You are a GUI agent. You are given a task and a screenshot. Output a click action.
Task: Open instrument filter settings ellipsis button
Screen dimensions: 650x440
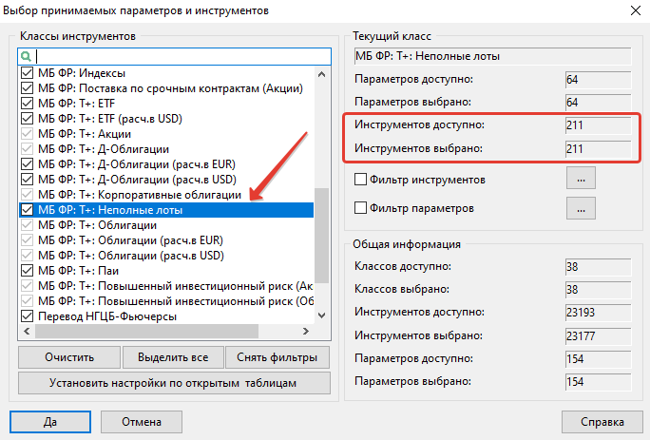click(x=580, y=178)
